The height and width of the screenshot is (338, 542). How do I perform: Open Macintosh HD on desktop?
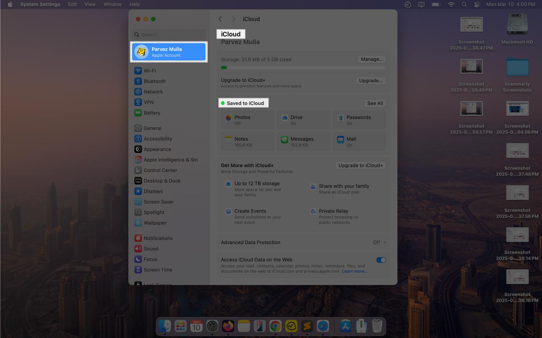click(517, 29)
